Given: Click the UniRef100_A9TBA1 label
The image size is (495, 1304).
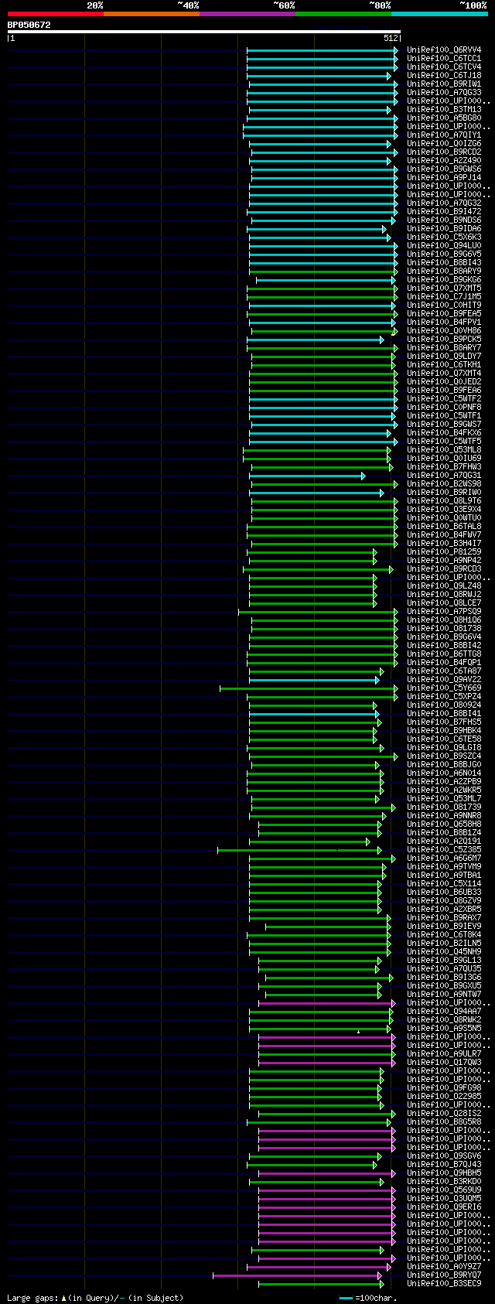Looking at the screenshot, I should point(444,875).
